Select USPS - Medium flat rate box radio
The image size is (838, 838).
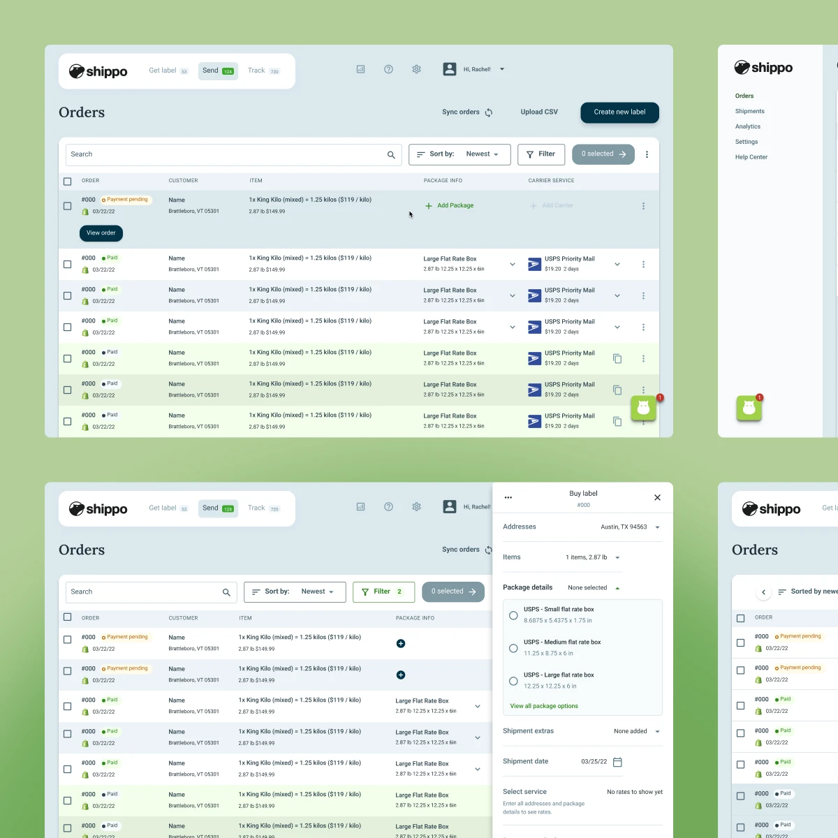click(x=513, y=648)
